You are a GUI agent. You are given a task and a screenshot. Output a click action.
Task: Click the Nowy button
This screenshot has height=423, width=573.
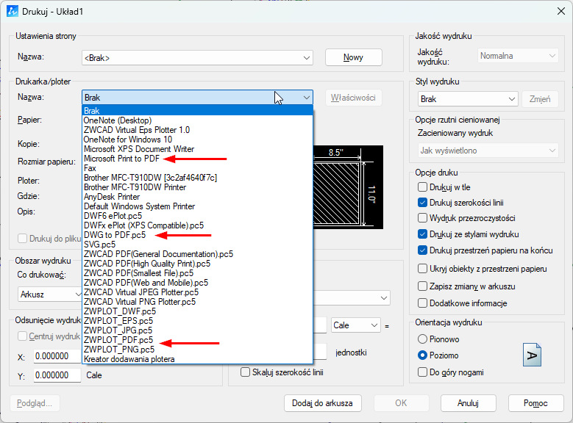coord(353,57)
